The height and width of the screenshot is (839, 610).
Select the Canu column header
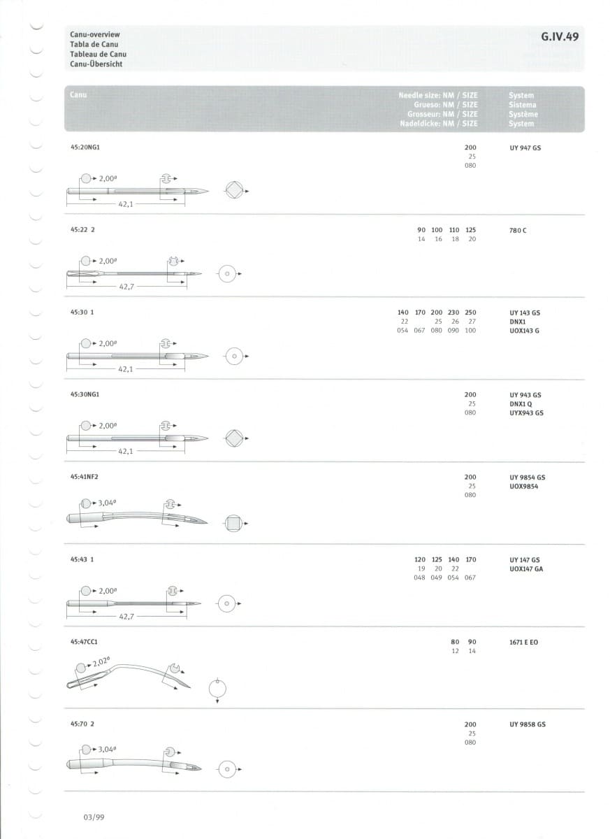78,95
